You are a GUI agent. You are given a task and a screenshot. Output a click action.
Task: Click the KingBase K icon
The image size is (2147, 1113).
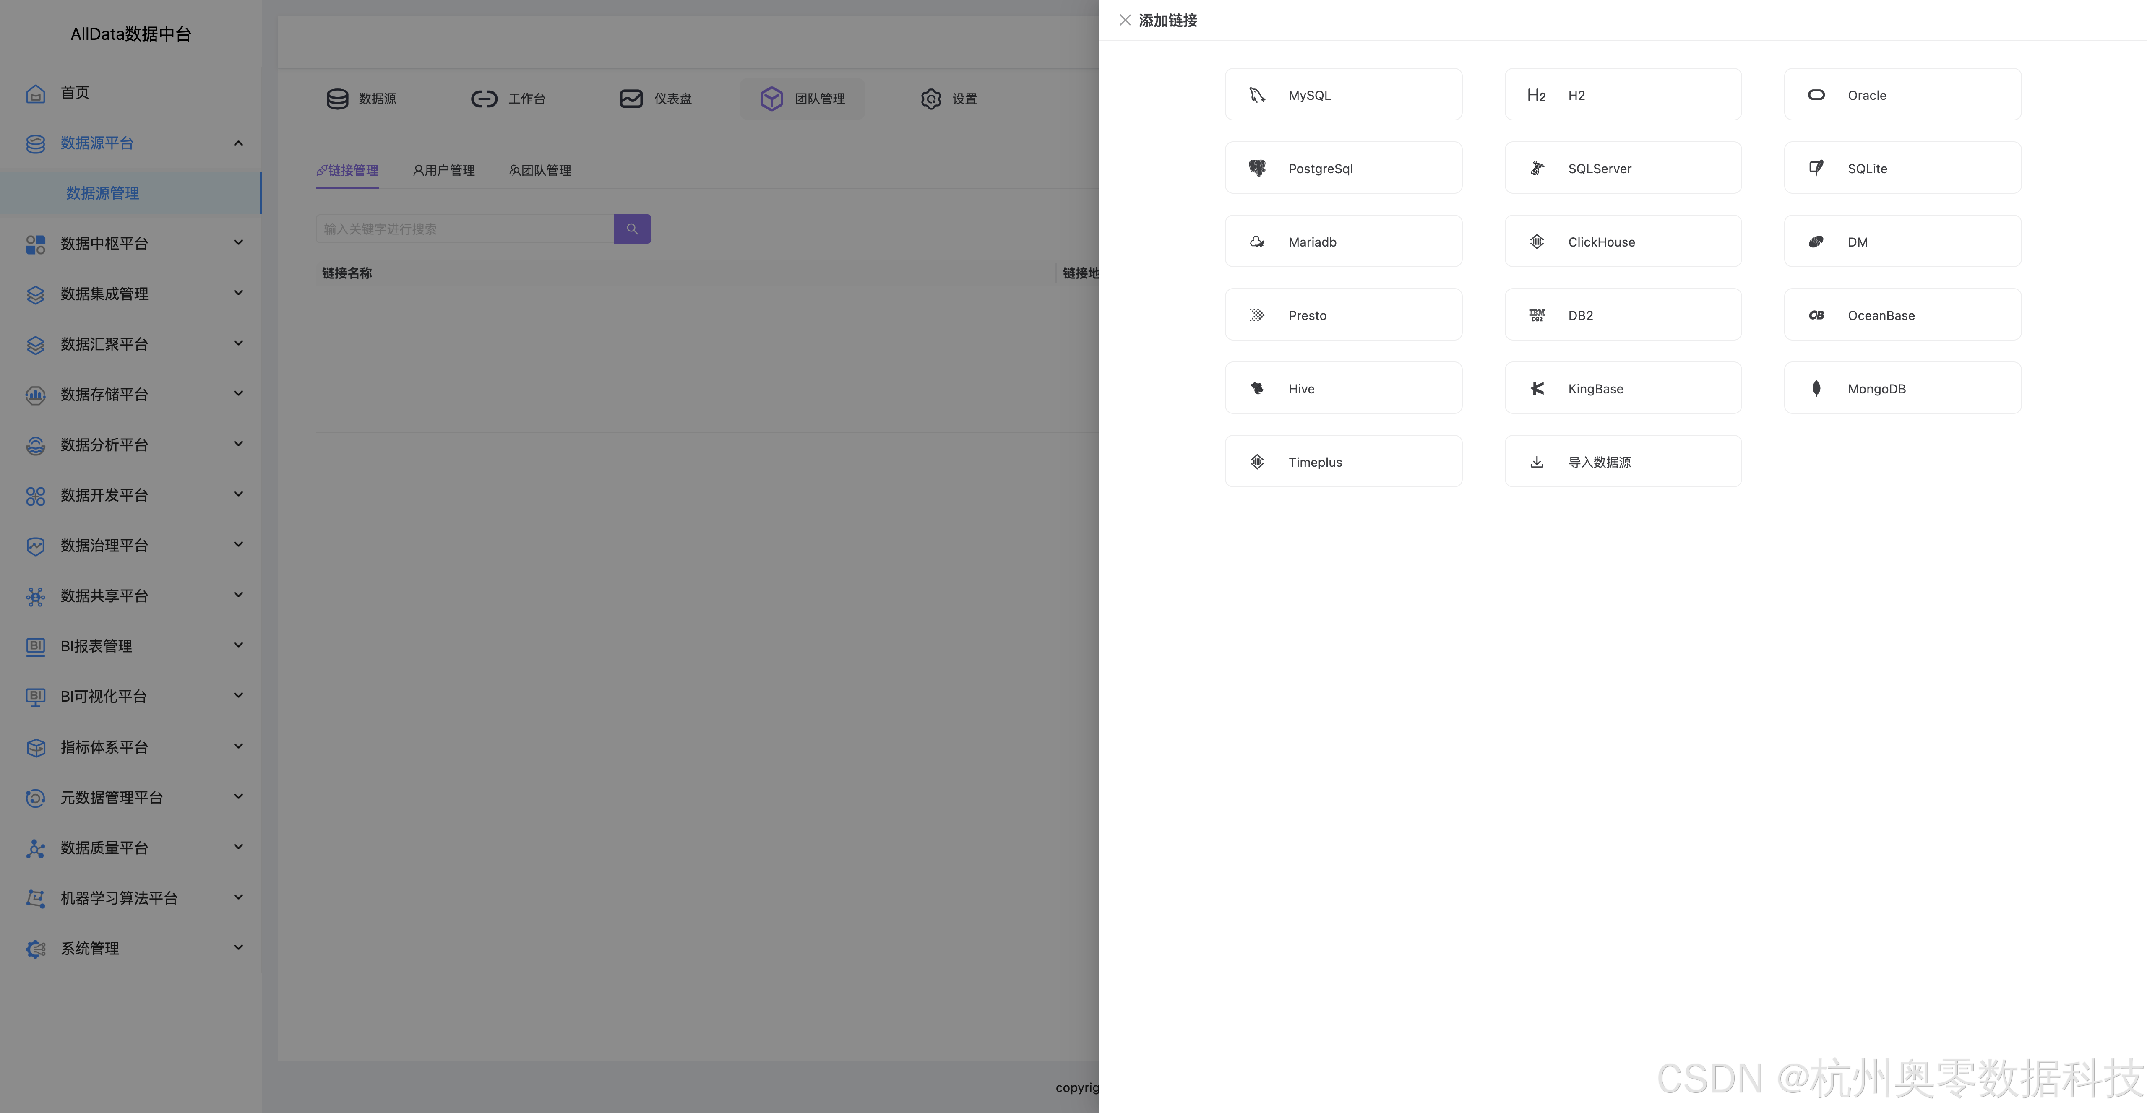(x=1537, y=388)
